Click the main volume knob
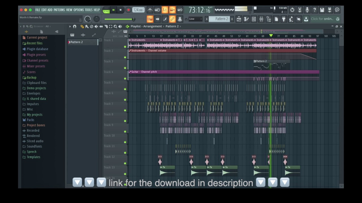Viewport: 362px width, 203px height. click(87, 19)
